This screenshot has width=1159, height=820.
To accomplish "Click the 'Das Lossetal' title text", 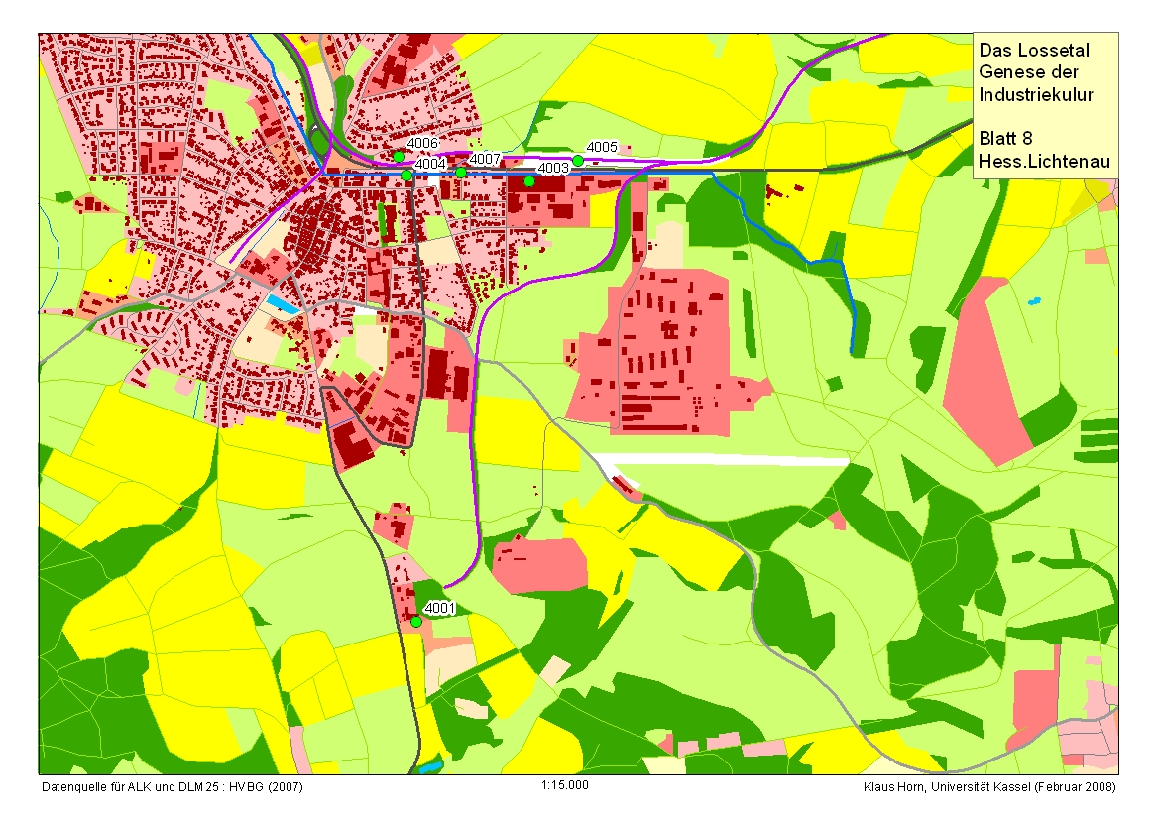I will pos(1027,50).
